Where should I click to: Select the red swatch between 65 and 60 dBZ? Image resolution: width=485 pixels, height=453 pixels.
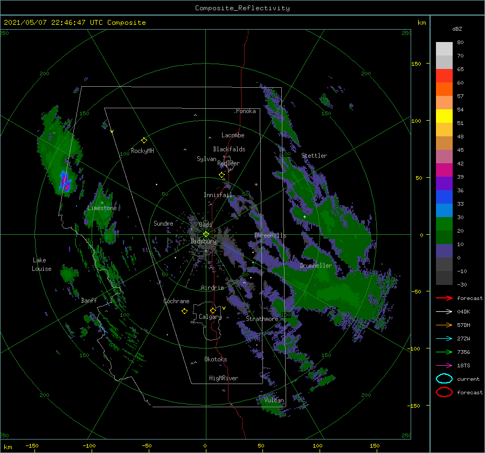444,76
